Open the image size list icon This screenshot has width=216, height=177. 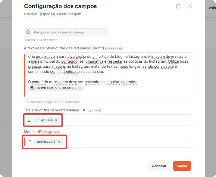pyautogui.click(x=29, y=120)
